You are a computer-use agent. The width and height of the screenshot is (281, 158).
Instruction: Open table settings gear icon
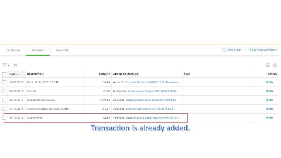click(275, 65)
